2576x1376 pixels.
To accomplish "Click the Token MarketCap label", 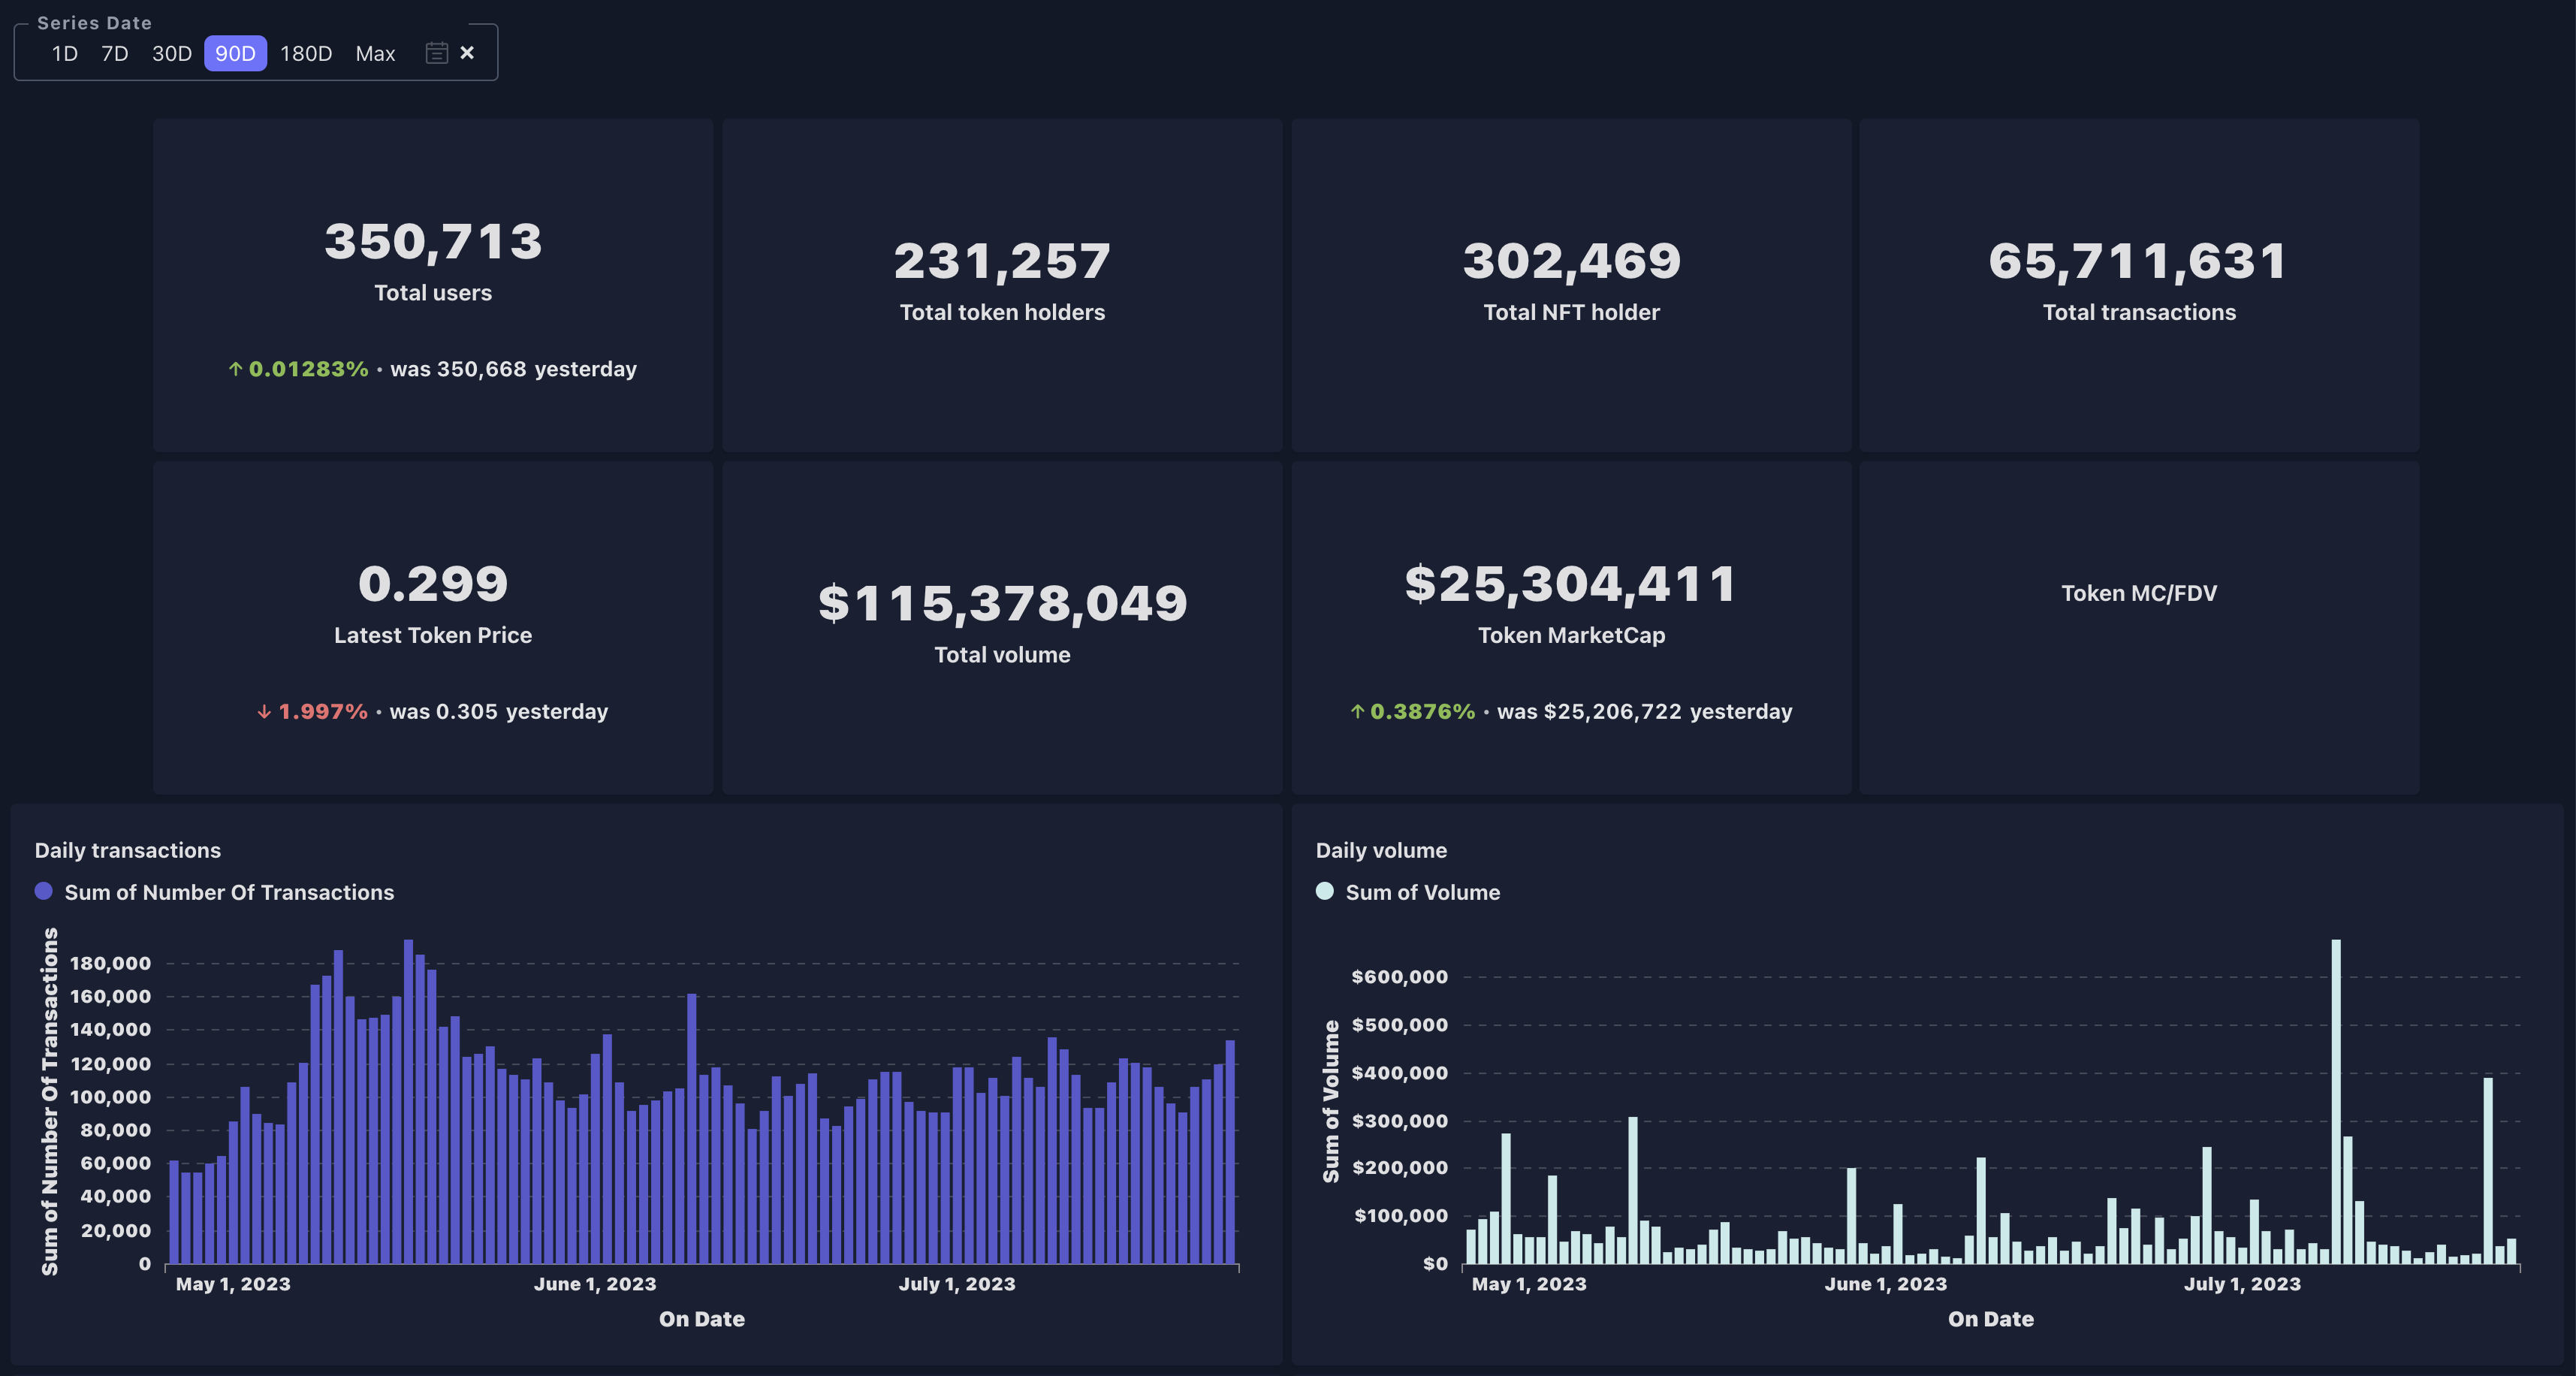I will [x=1571, y=635].
